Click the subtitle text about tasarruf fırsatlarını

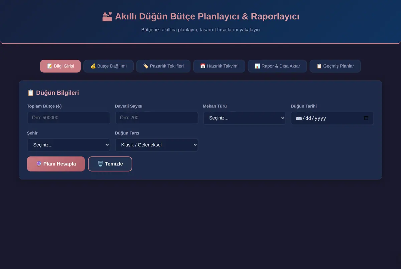pyautogui.click(x=200, y=30)
